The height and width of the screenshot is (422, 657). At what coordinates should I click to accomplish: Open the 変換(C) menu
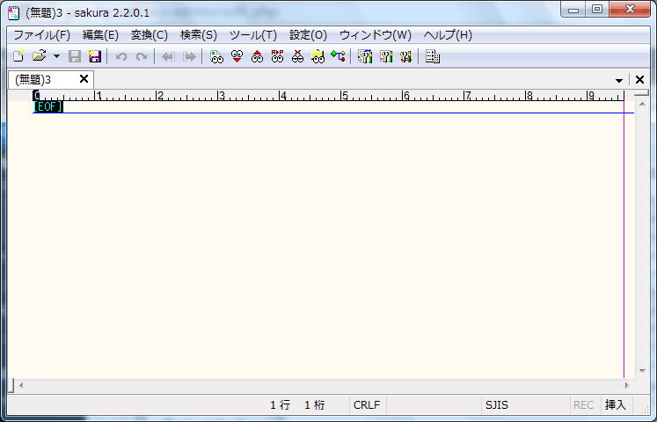[150, 35]
